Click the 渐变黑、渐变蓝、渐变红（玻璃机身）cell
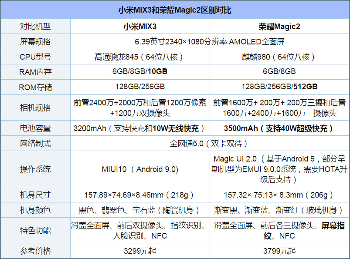This screenshot has width=350, height=259. tap(279, 210)
